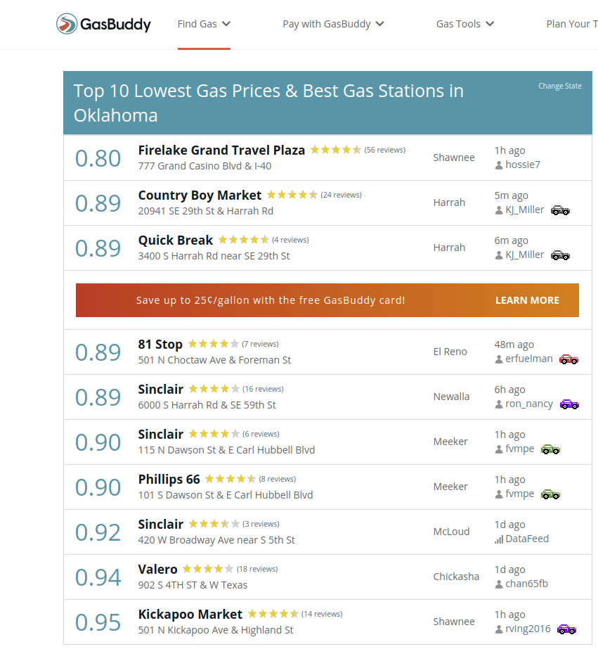Click star rating of Firelake Grand Travel Plaza
Viewport: 598px width, 649px height.
point(336,150)
